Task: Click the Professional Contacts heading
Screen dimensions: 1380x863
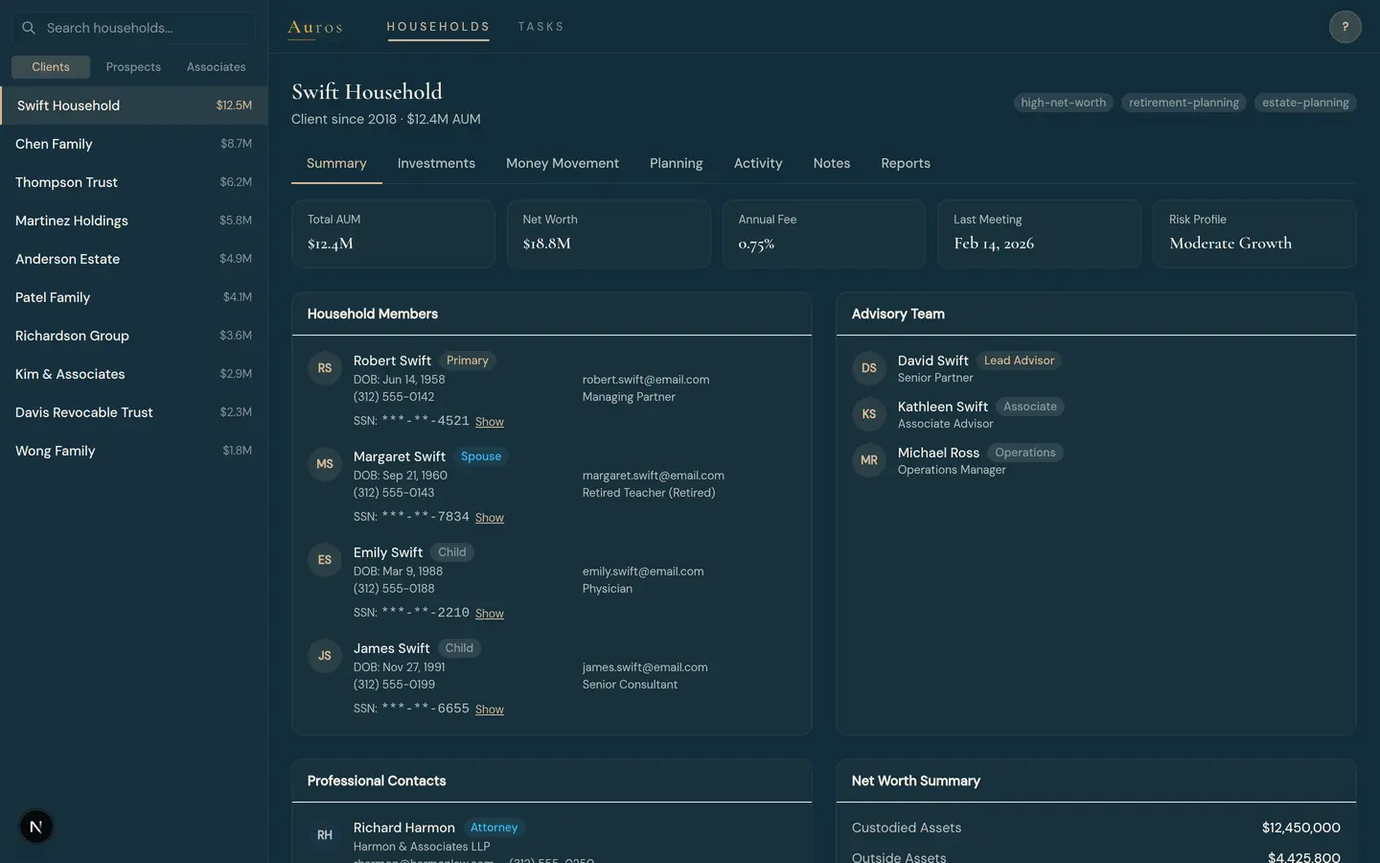Action: pos(377,781)
